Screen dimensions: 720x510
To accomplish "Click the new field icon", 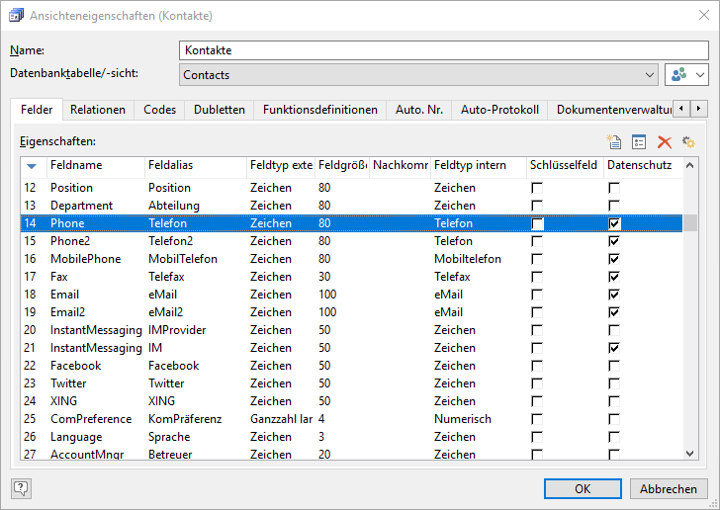I will (x=614, y=142).
